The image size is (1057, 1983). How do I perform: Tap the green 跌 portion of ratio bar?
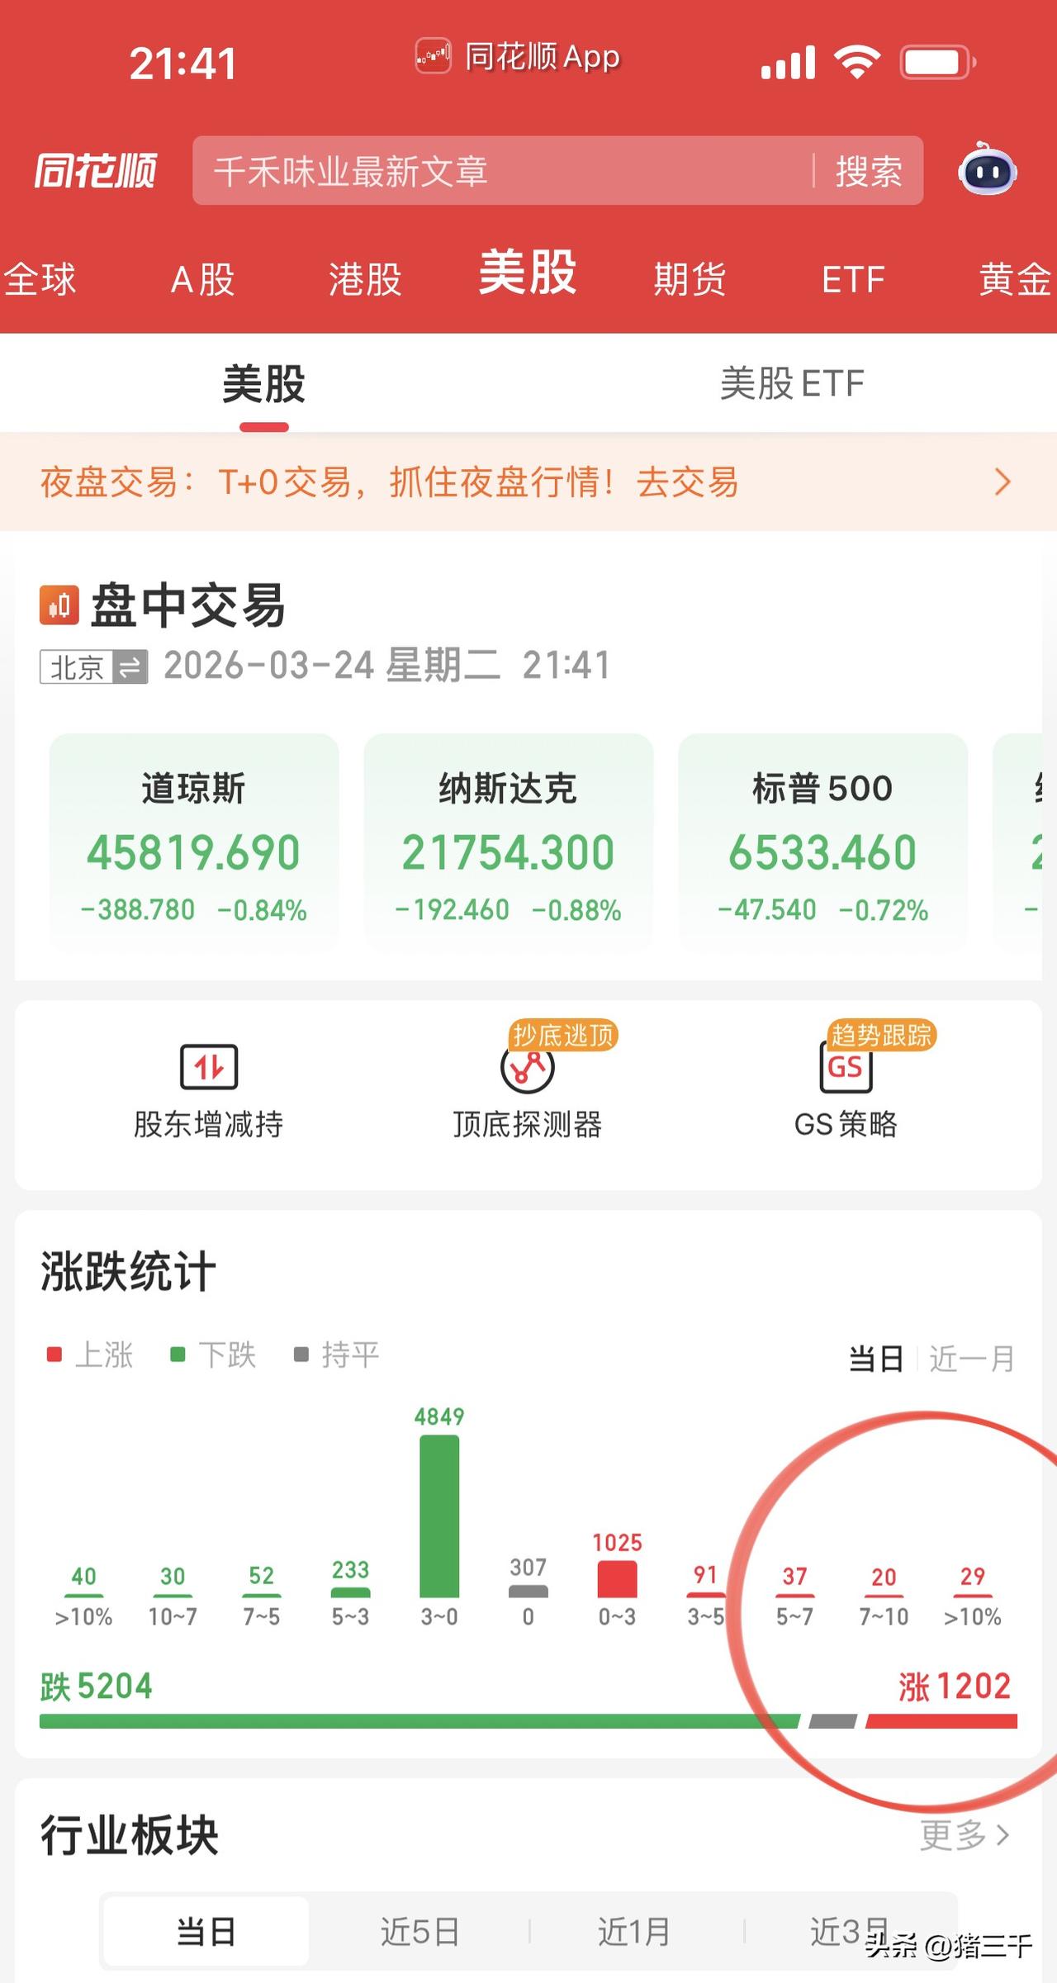419,1721
